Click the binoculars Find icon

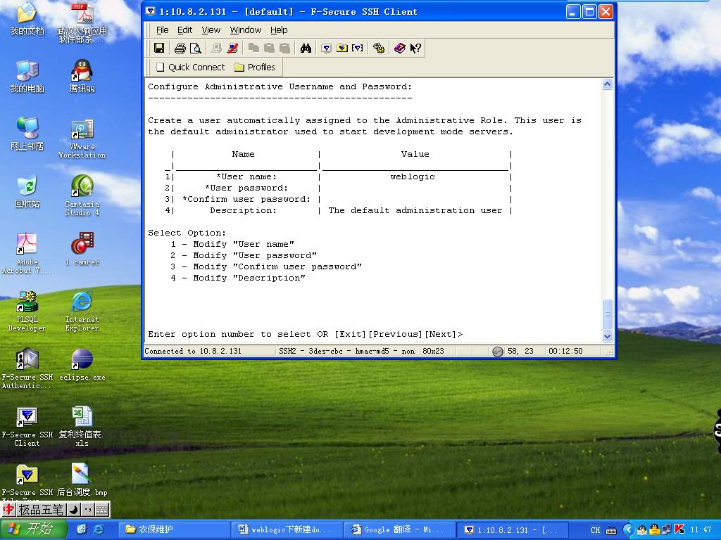tap(306, 49)
